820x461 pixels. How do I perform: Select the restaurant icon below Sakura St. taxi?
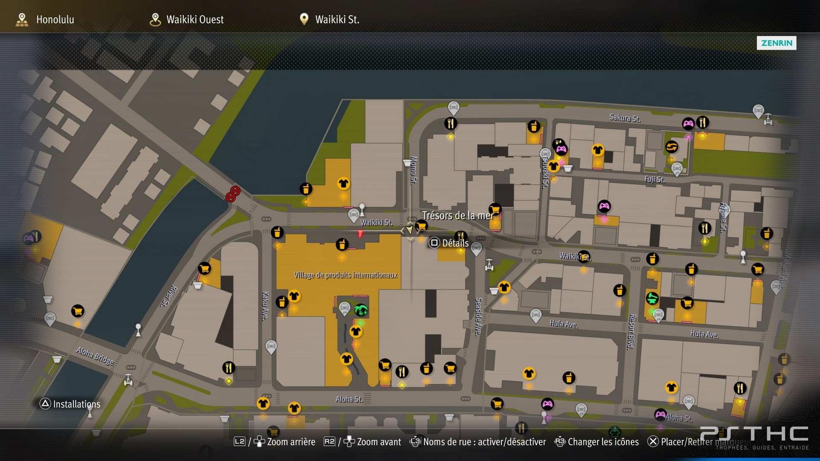[x=451, y=124]
